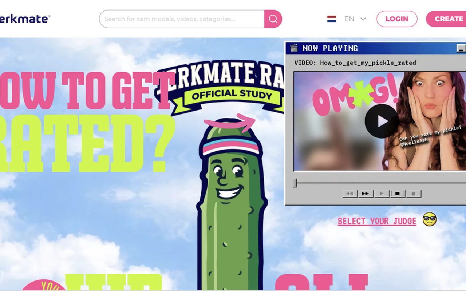
Task: Click the fast-forward button in the player
Action: coord(365,194)
